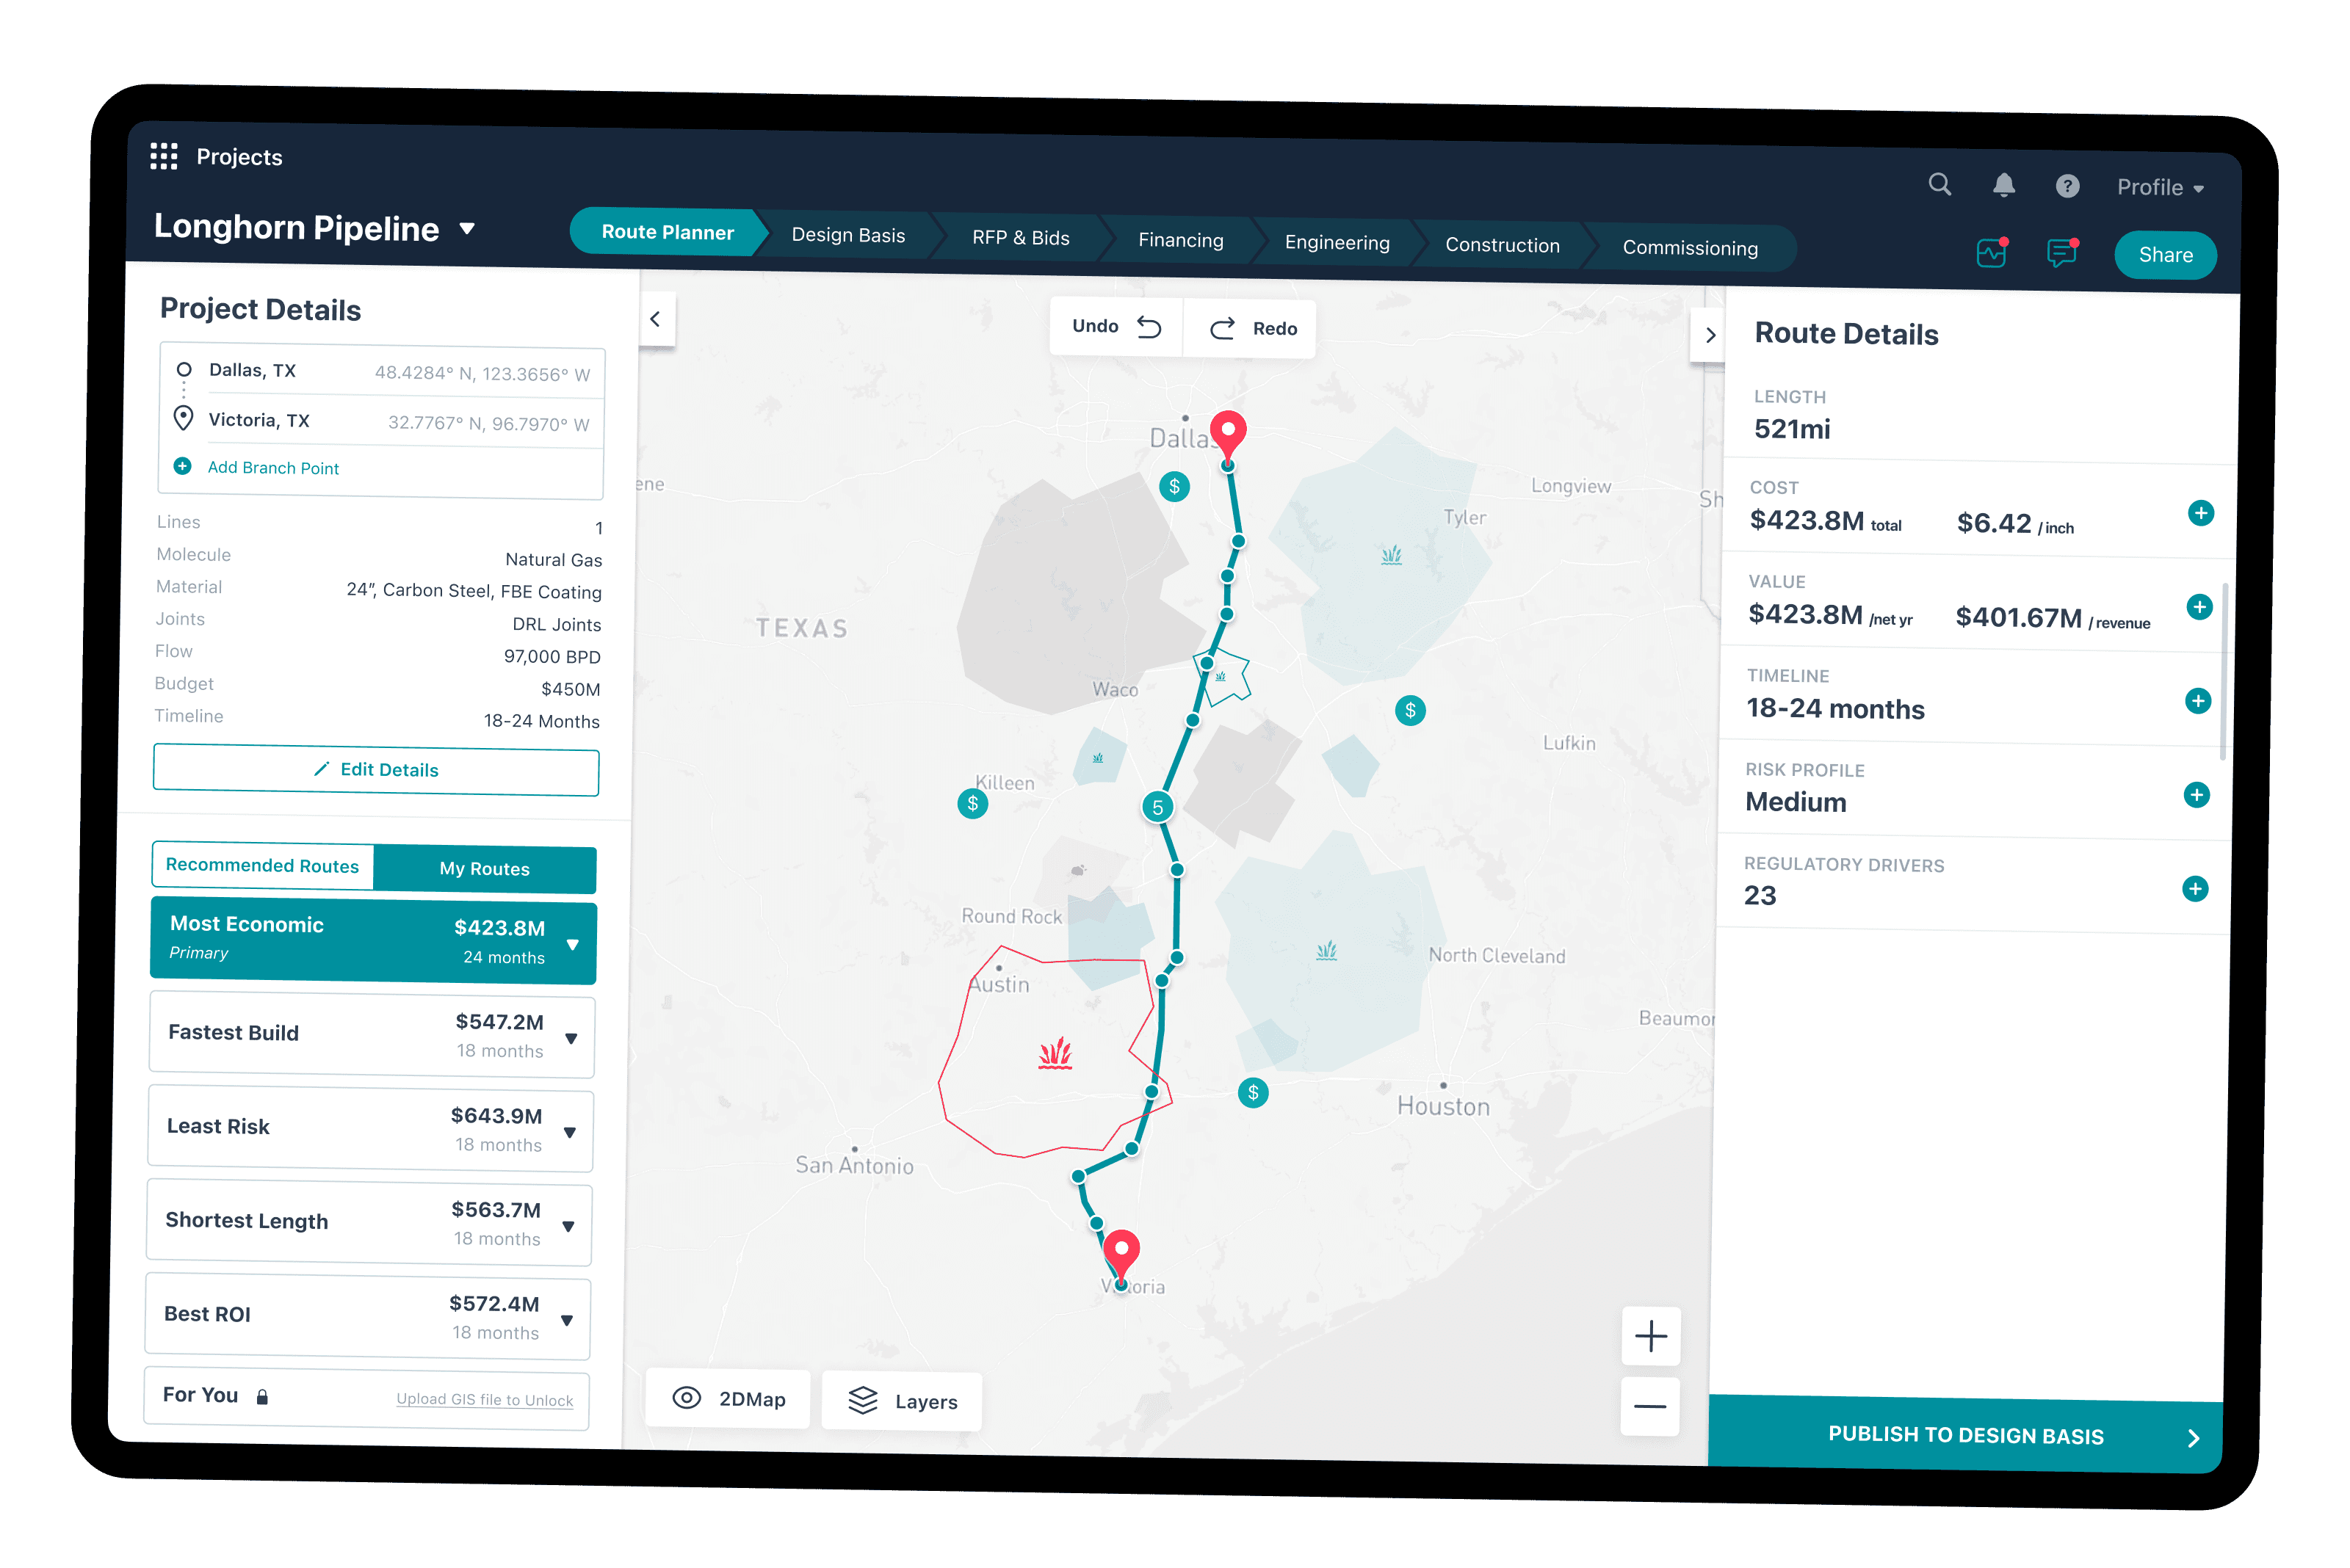Click the Layers stack button

[x=901, y=1401]
